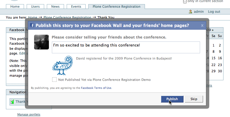
Task: Click the Facebook logo in dialog header
Action: (x=32, y=25)
